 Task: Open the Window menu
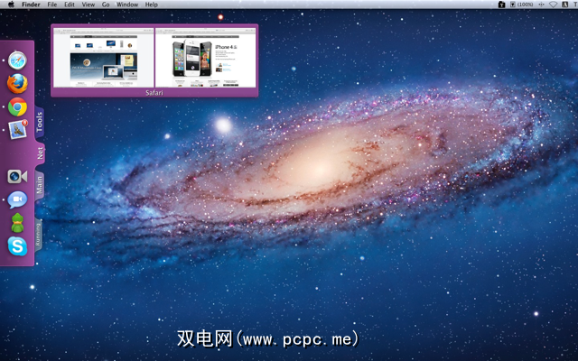(x=127, y=5)
